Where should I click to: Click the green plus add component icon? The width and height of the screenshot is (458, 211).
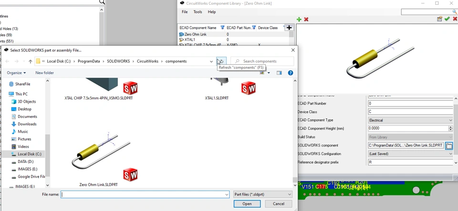click(299, 19)
